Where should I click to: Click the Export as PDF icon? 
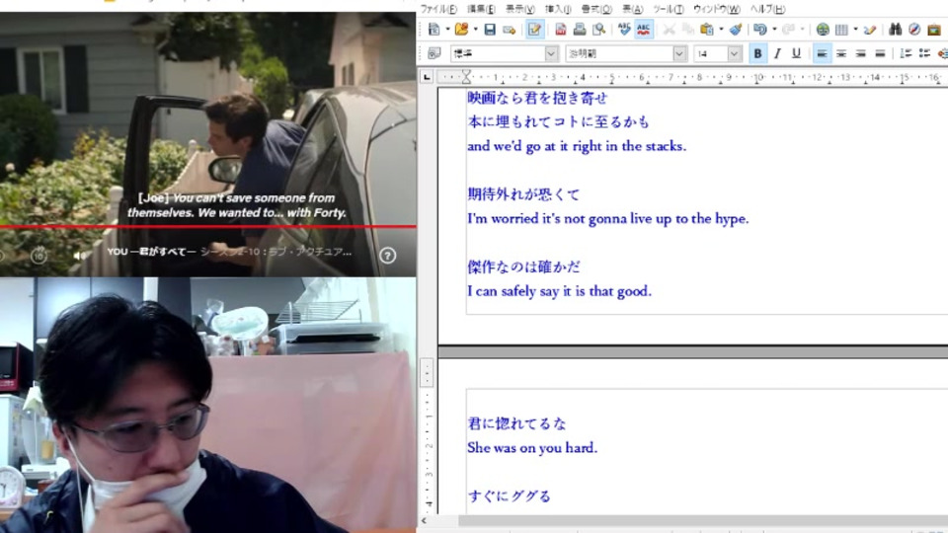tap(561, 29)
